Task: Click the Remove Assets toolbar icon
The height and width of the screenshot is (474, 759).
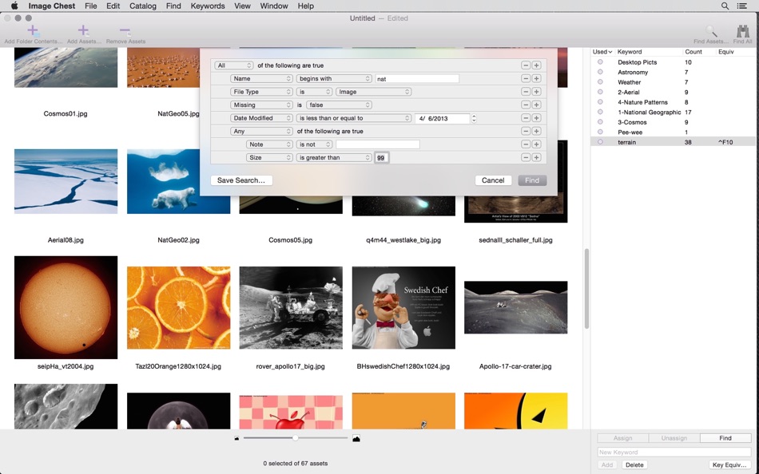Action: tap(125, 31)
